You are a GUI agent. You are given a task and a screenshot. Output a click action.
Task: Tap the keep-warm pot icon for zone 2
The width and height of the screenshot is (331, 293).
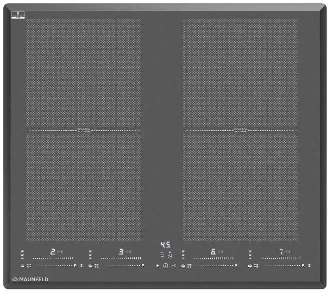(x=23, y=266)
